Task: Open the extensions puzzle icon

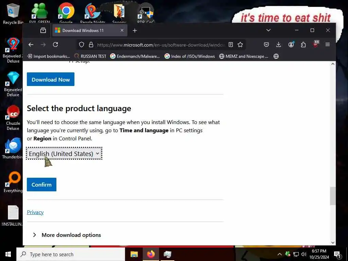Action: pyautogui.click(x=303, y=45)
